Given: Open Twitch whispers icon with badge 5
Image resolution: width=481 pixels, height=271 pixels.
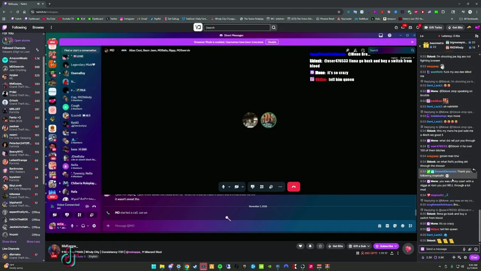Looking at the screenshot, I should click(417, 27).
